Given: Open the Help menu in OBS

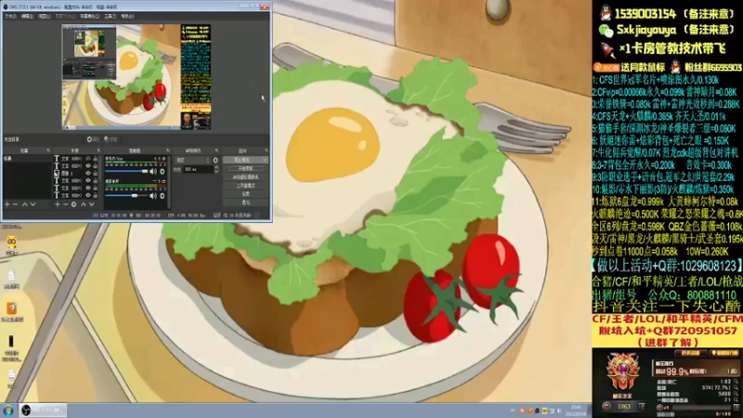Looking at the screenshot, I should coord(127,16).
